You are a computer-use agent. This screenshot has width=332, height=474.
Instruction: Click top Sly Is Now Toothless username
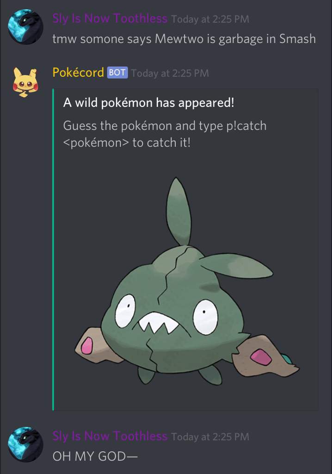point(110,19)
